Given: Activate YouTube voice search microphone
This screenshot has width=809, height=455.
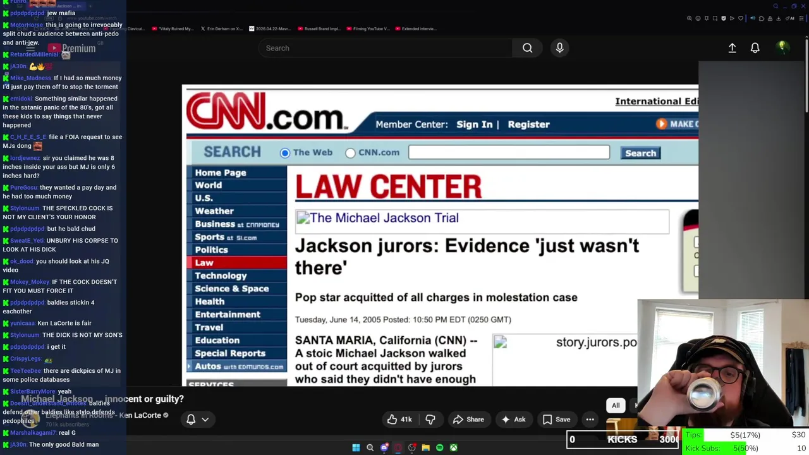Looking at the screenshot, I should (x=559, y=48).
